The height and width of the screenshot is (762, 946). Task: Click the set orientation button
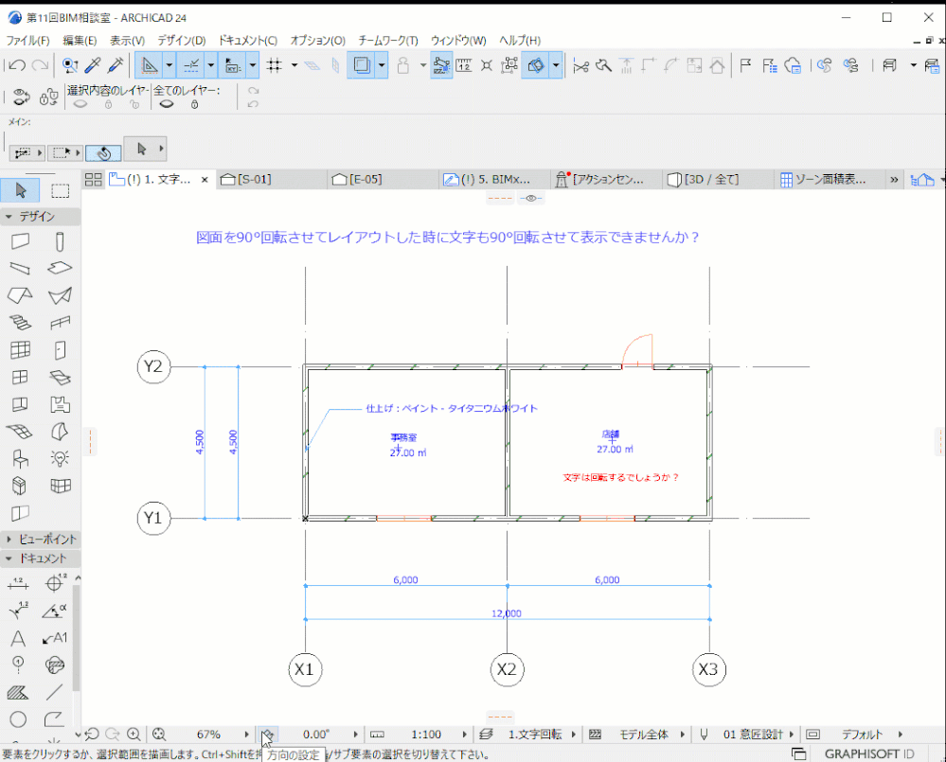[267, 735]
